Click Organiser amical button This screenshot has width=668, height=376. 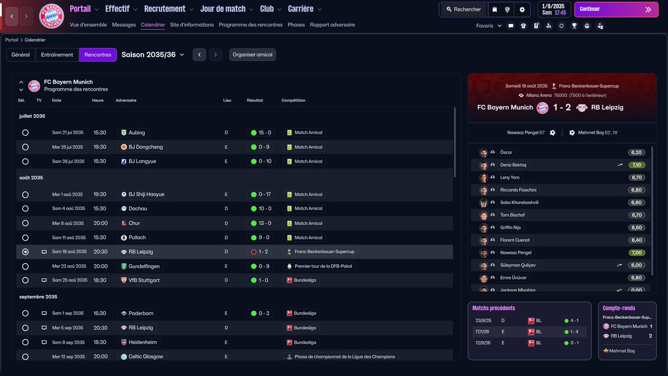252,55
